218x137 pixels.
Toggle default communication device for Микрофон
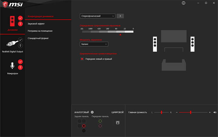point(20,67)
